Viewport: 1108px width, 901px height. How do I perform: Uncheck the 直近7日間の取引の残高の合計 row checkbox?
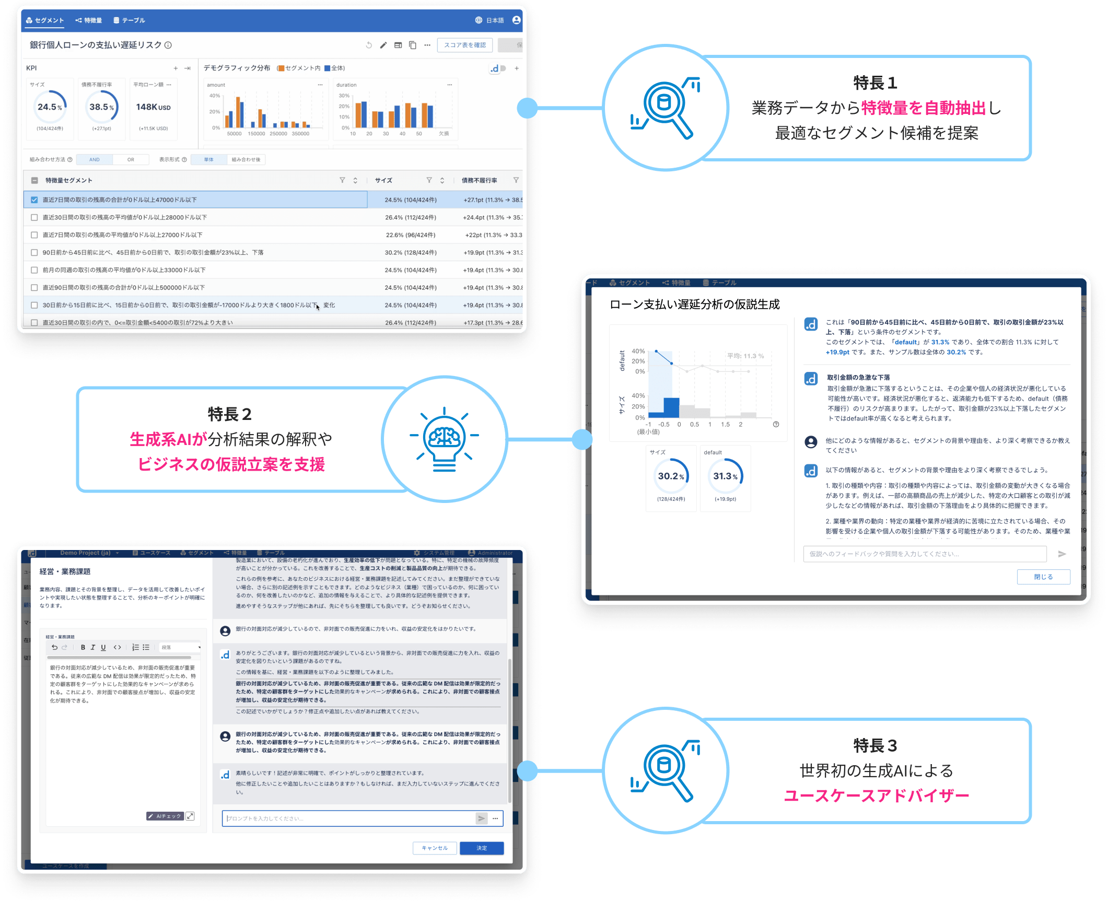(x=34, y=200)
